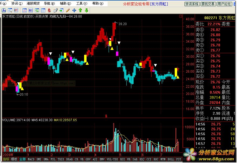
Task: Switch to the 指标 tab
Action: 6,159
